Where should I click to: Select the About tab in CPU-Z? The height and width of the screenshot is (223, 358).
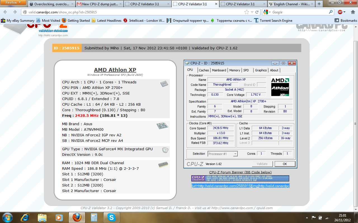pyautogui.click(x=274, y=70)
